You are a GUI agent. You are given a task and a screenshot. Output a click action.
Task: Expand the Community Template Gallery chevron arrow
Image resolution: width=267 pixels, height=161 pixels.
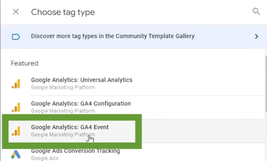click(256, 37)
